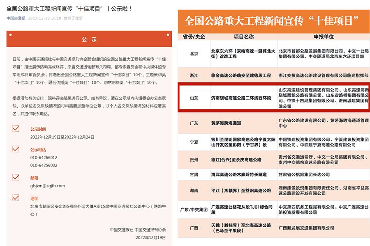
Task: Click the highlighted 山东 row project 济南绕城高速公路二环线西环段
Action: (x=238, y=98)
